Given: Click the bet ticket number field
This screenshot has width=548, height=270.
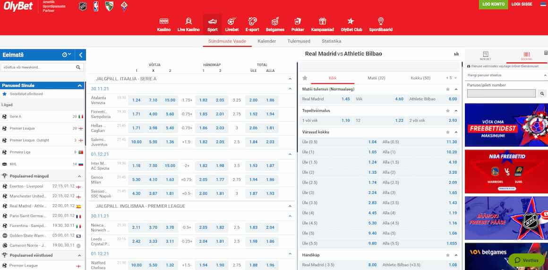Looking at the screenshot, I should tap(501, 93).
